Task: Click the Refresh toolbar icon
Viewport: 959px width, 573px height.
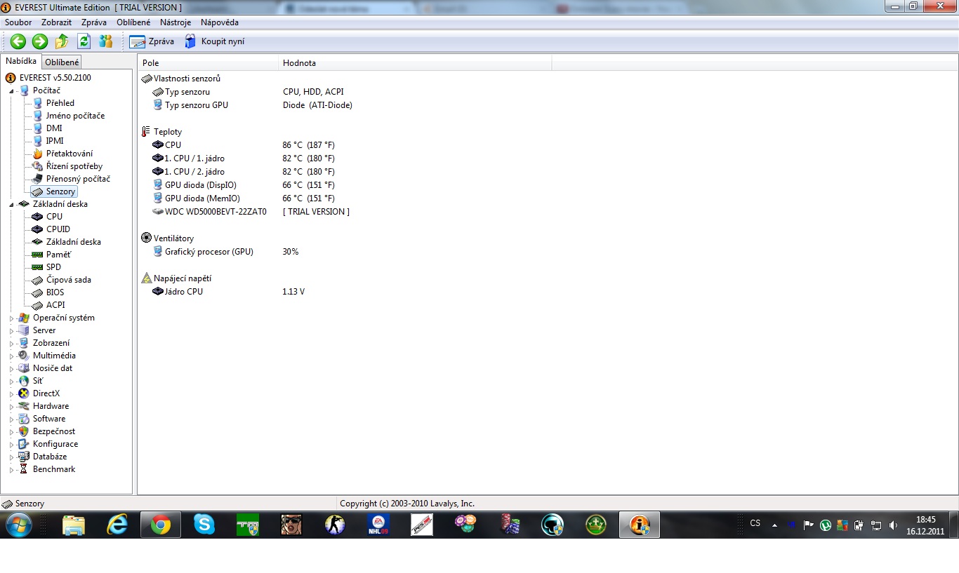Action: pyautogui.click(x=84, y=41)
